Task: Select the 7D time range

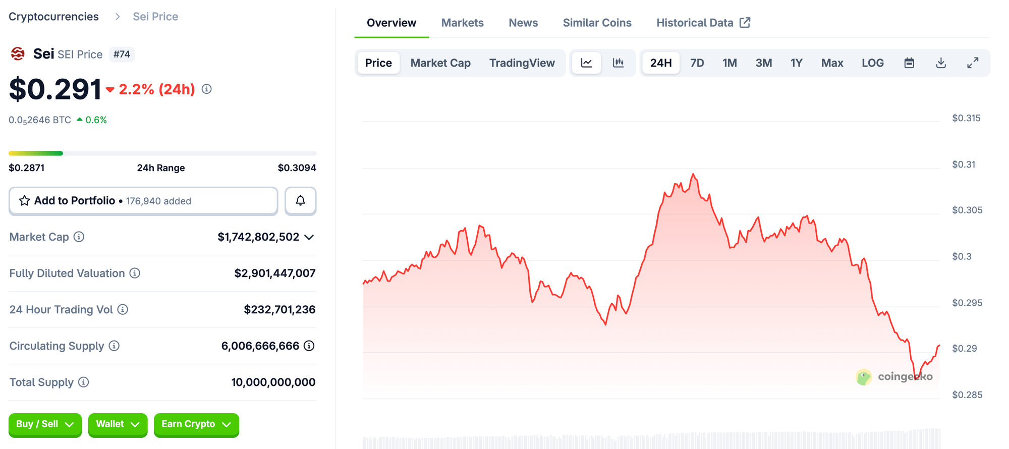Action: pos(697,63)
